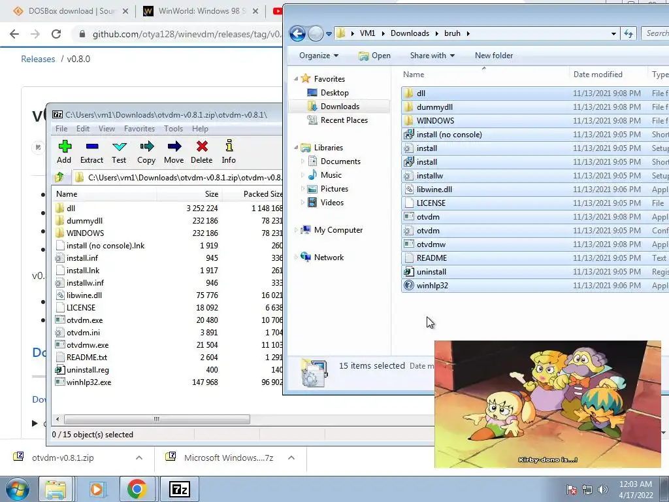
Task: Go back in the Chrome browser
Action: click(x=14, y=34)
